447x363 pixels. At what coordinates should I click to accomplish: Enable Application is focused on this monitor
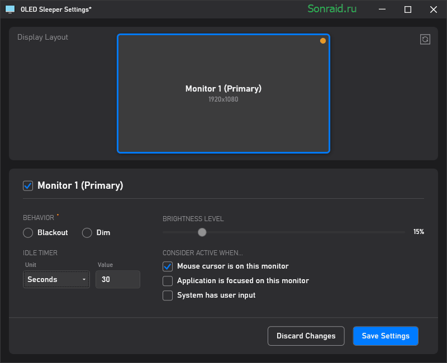point(168,281)
